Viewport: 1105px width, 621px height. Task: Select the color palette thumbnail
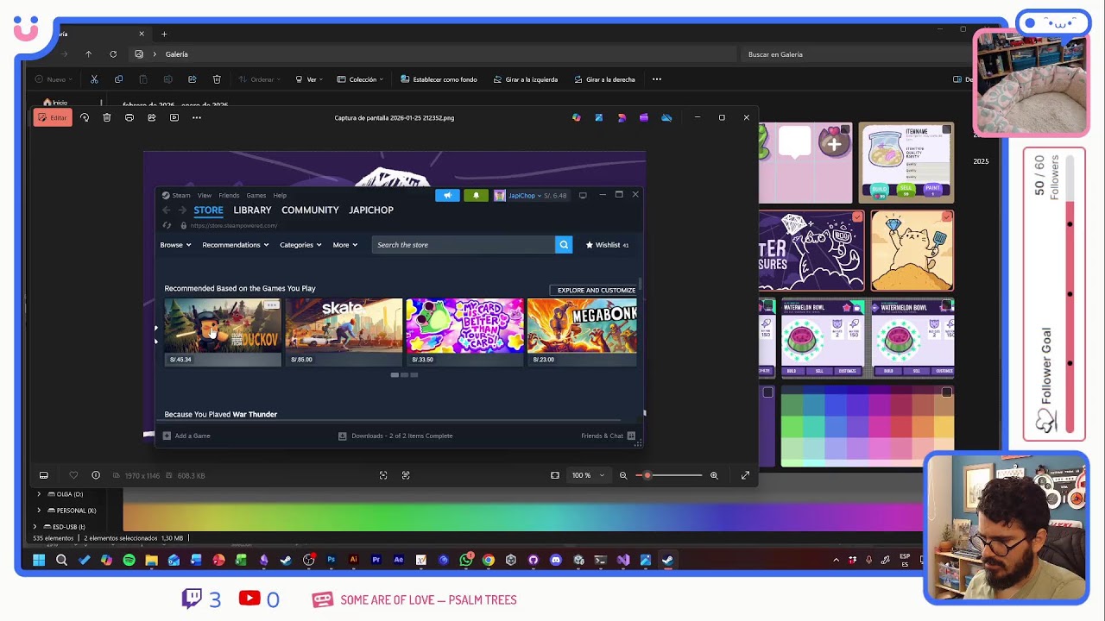tap(868, 426)
